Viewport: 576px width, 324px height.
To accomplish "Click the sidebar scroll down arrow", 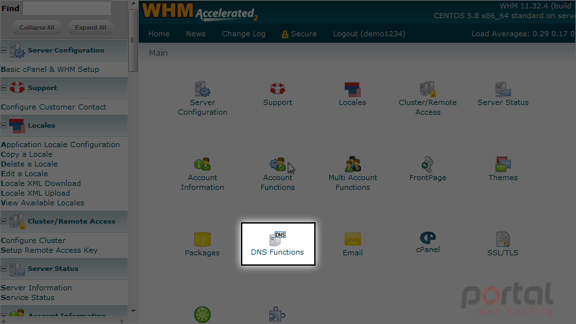I will point(133,311).
